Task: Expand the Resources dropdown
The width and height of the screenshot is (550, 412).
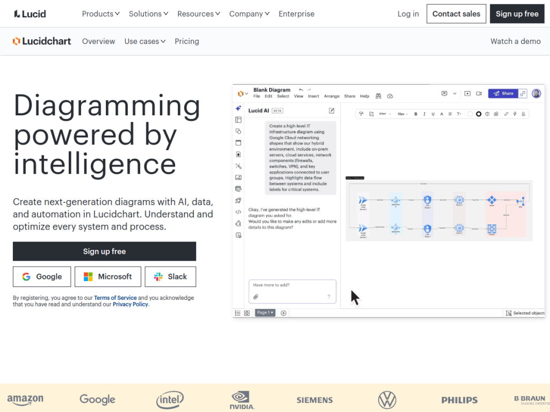Action: pos(199,13)
